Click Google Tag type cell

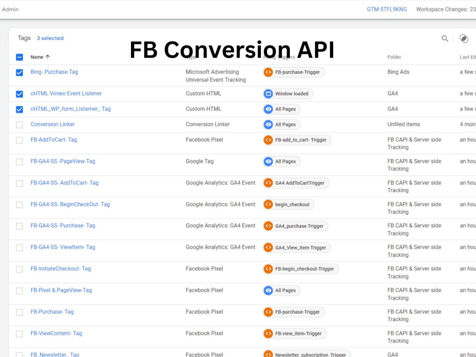199,161
